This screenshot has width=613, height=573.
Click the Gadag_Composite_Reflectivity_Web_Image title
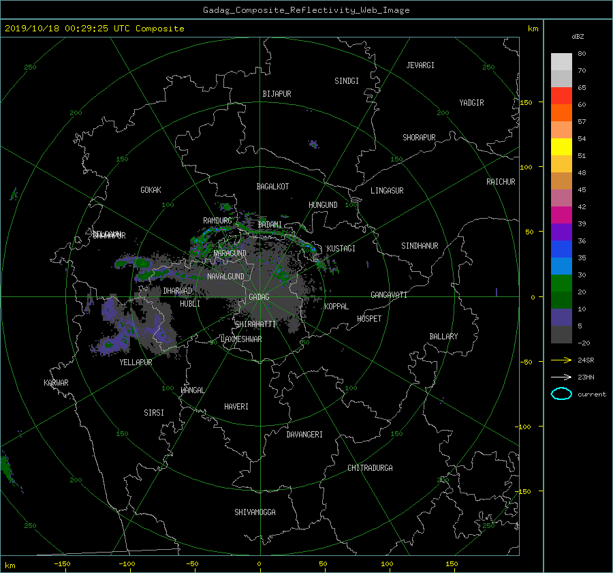tap(306, 10)
